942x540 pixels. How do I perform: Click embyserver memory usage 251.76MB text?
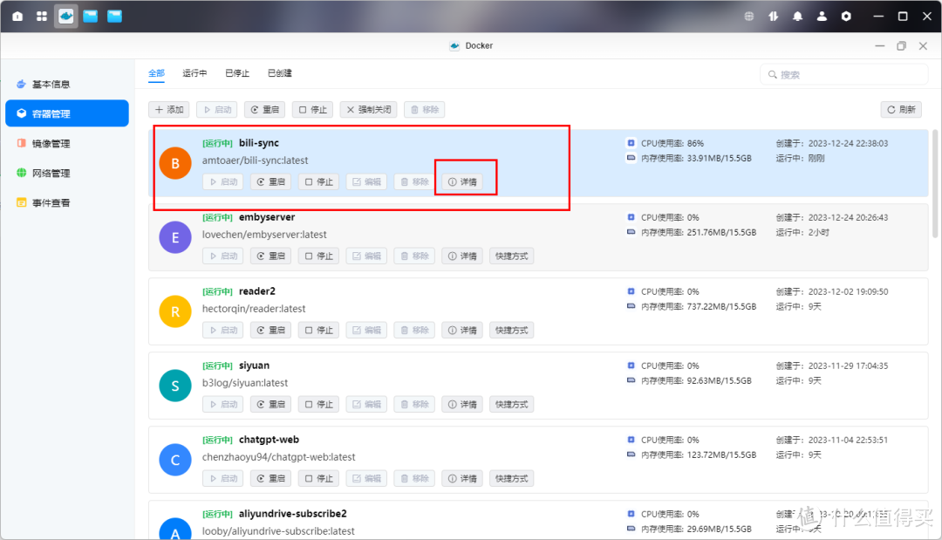click(x=721, y=232)
